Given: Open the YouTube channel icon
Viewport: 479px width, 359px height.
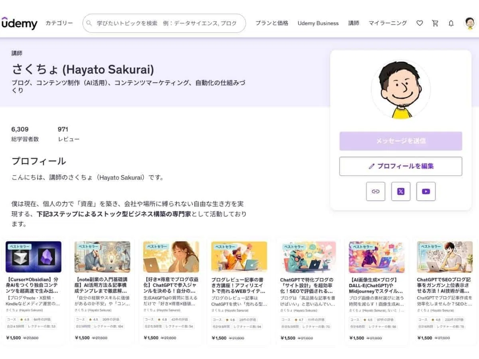Looking at the screenshot, I should click(426, 191).
